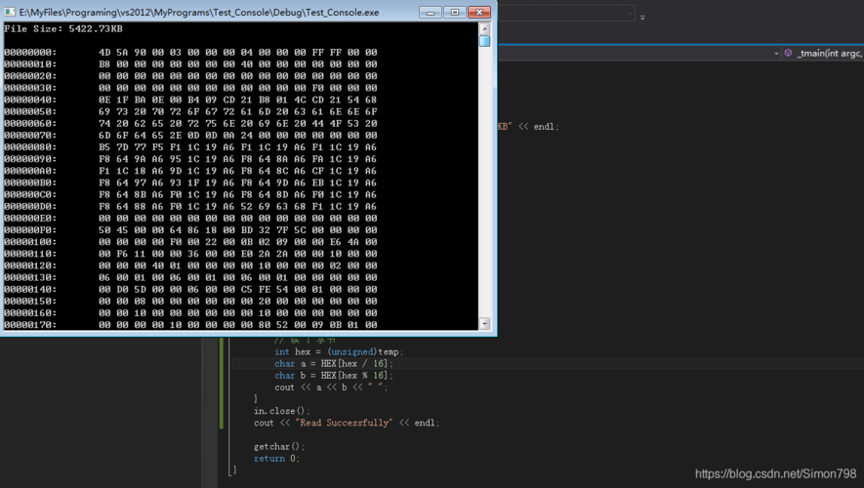The image size is (864, 488).
Task: Open the scope dropdown left of _tmain
Action: click(x=776, y=54)
